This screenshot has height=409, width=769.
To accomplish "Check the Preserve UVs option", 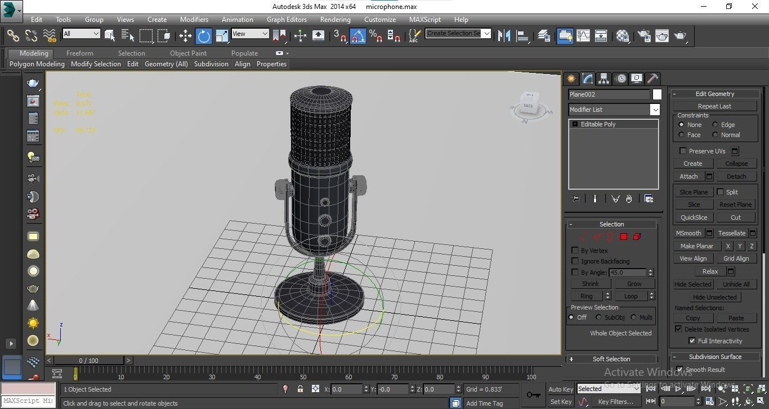I will [x=683, y=151].
